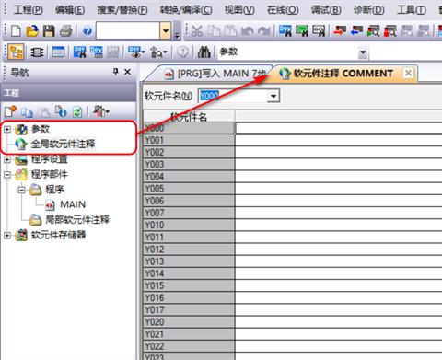The width and height of the screenshot is (442, 360).
Task: Click the blue help question icon
Action: click(87, 31)
